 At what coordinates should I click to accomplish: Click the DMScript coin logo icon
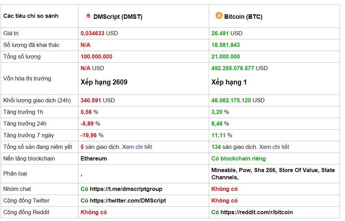(88, 16)
